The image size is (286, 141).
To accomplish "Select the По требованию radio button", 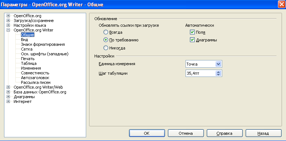I will [x=106, y=40].
